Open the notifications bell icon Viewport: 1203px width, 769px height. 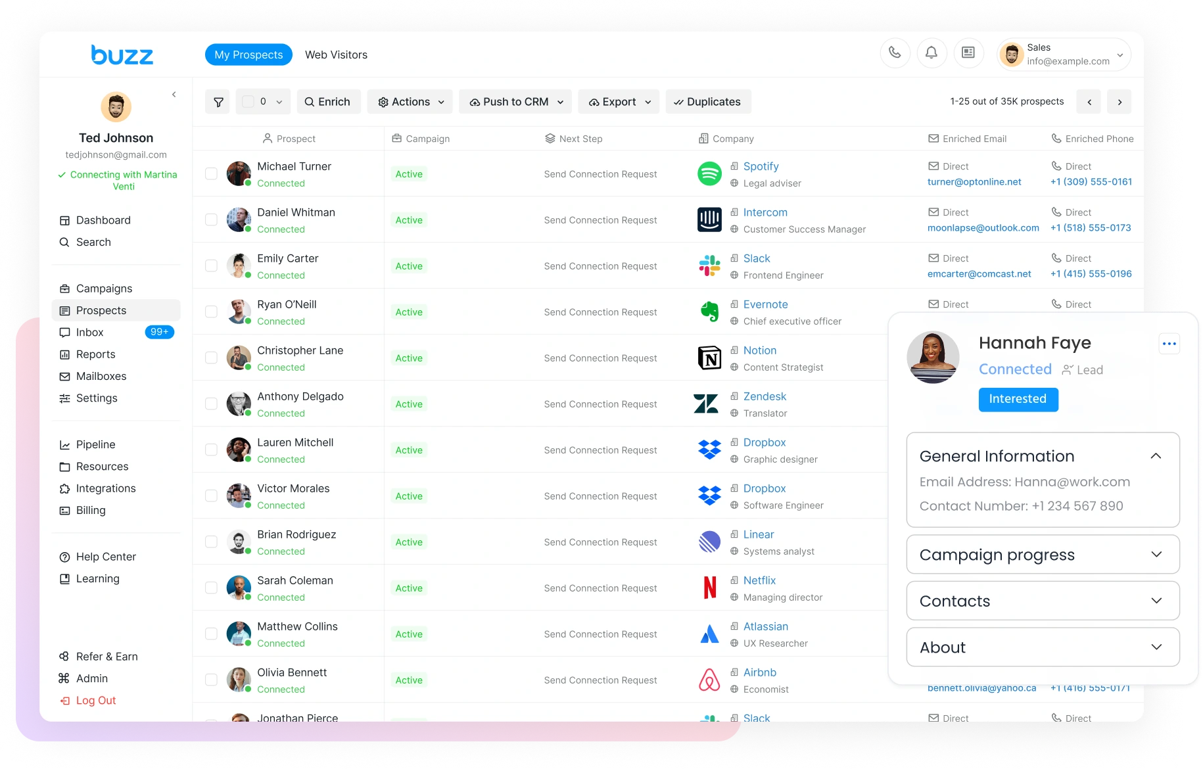932,53
